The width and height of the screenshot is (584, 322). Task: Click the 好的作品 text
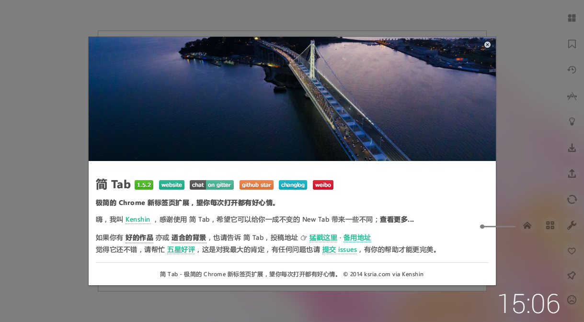(139, 238)
